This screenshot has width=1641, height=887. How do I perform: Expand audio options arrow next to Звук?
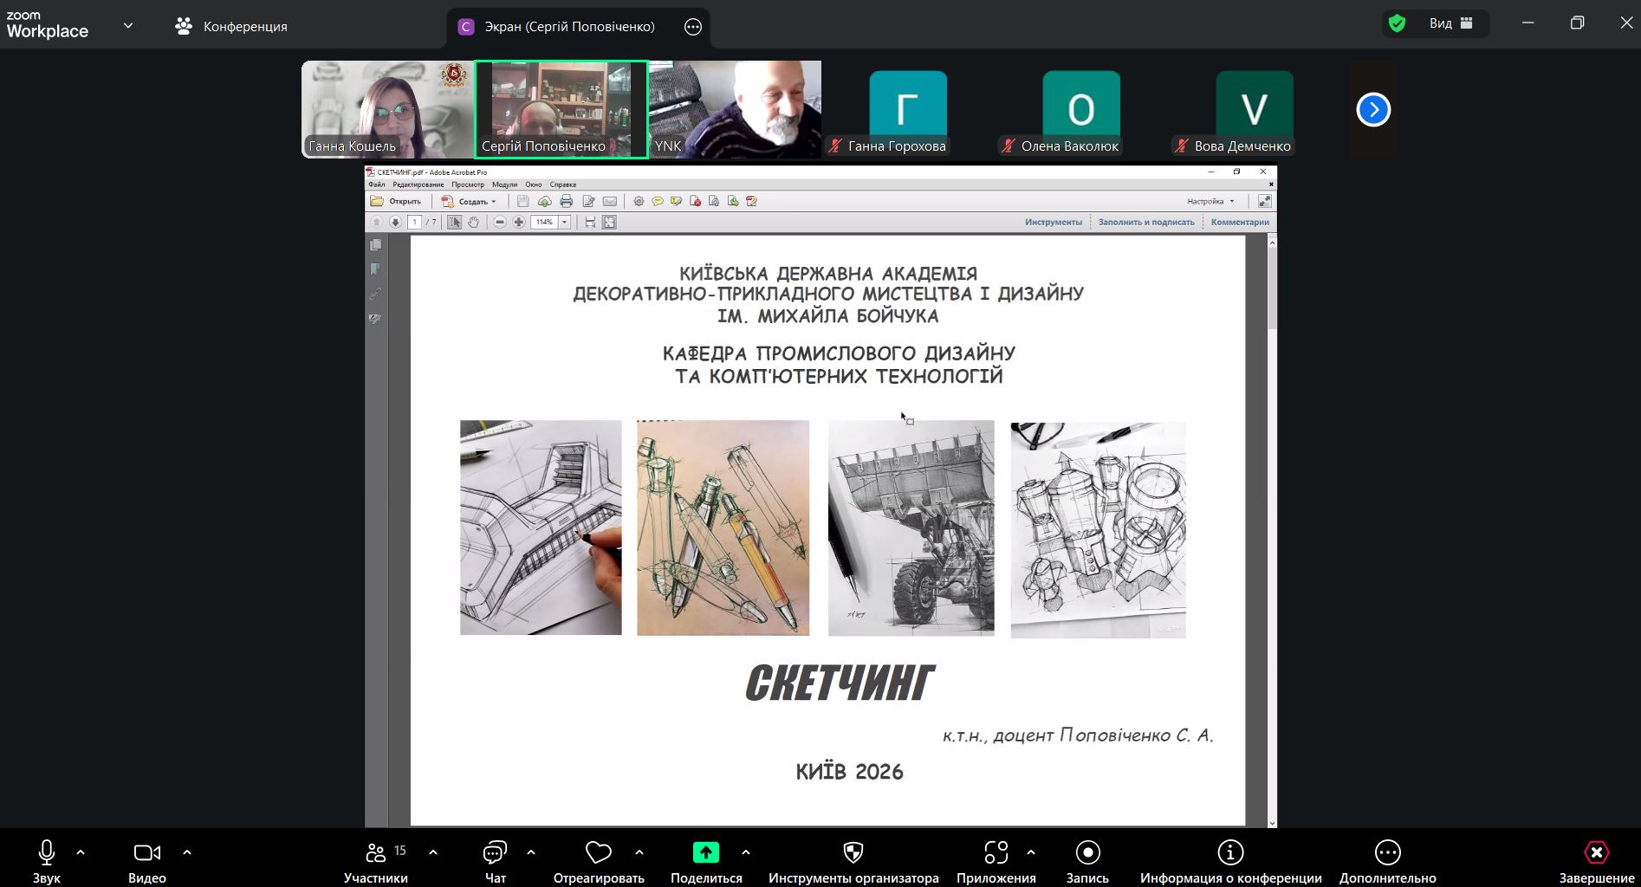pos(81,852)
